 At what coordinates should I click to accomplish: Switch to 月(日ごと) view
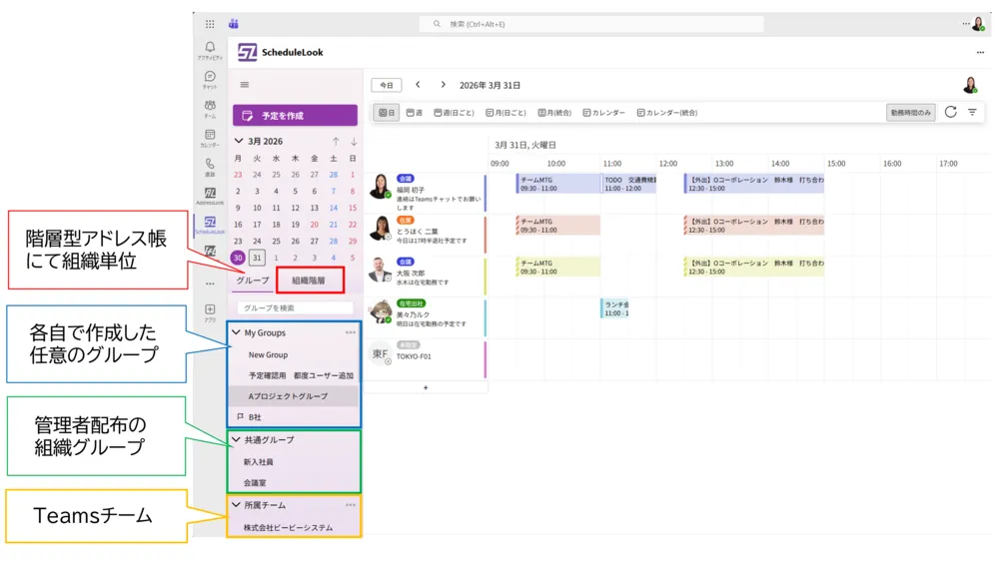click(505, 113)
